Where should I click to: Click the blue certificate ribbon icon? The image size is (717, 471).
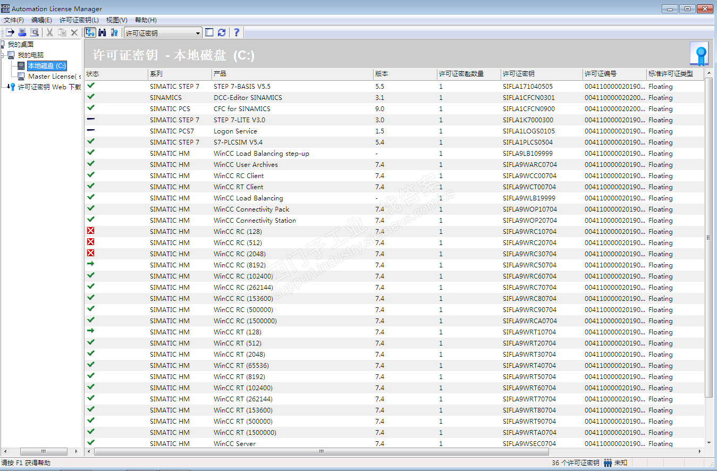[x=699, y=54]
